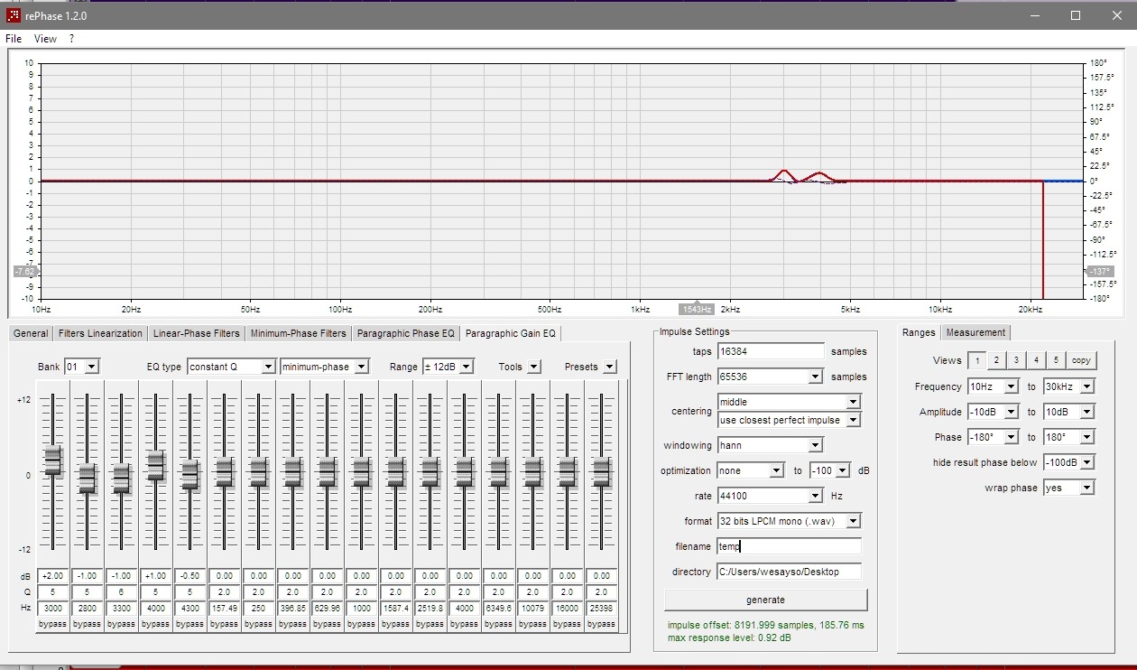Screen dimensions: 1137x670
Task: Click the generate button
Action: (x=765, y=600)
